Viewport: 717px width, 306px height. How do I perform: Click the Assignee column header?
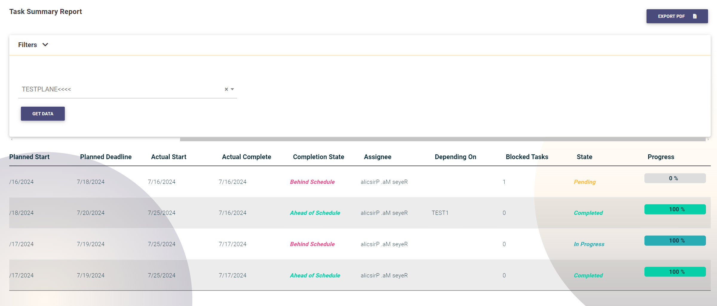tap(377, 157)
